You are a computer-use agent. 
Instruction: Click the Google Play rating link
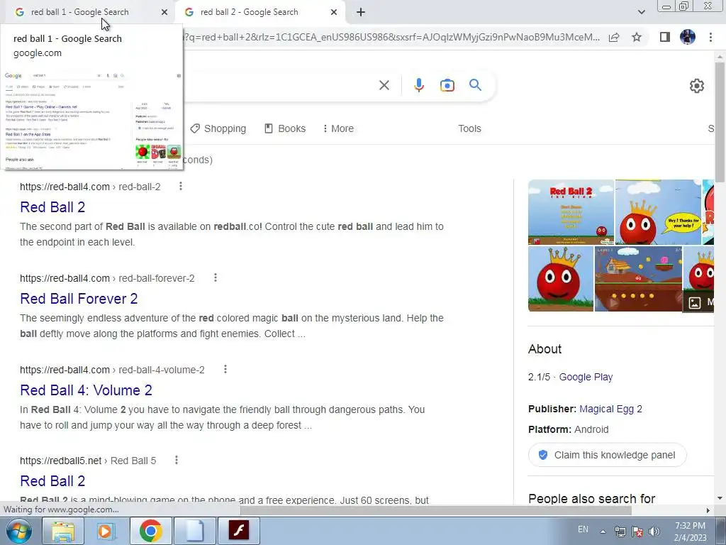[586, 377]
